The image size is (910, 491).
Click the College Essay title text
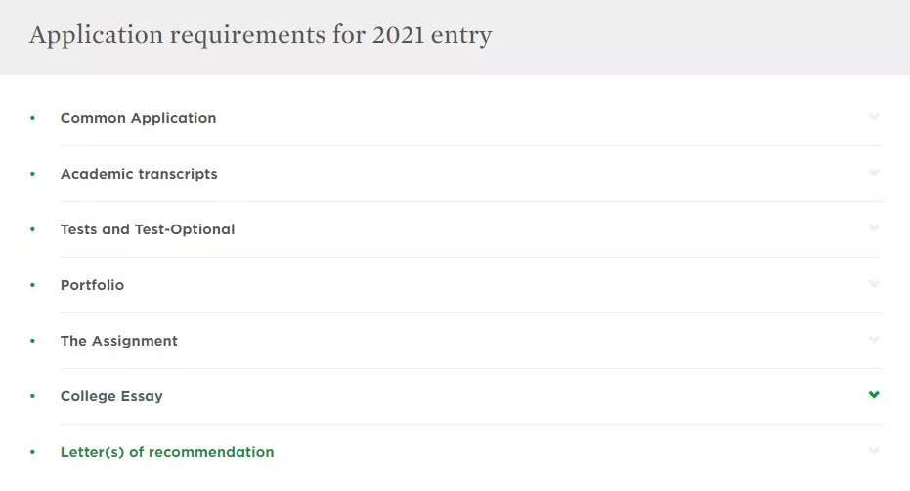[111, 396]
